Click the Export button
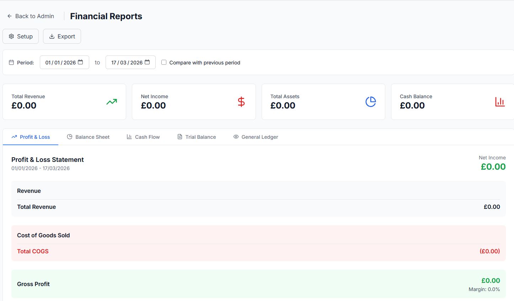 tap(62, 36)
